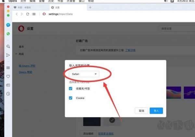Viewport: 195px width, 137px height.
Task: Click the date and time in menu bar
Action: 186,1
